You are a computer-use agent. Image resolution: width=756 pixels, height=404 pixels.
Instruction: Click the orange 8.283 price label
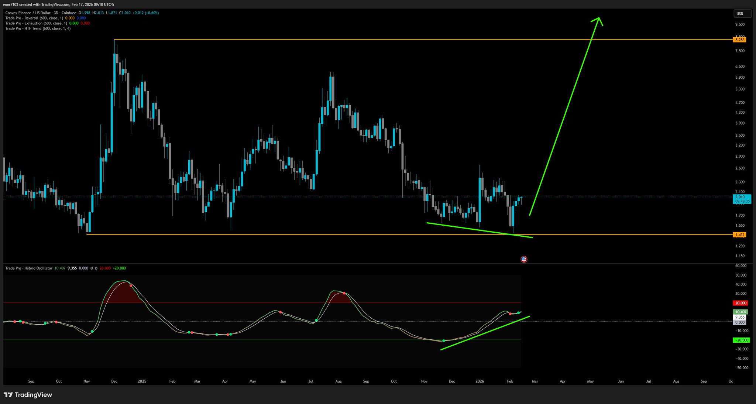click(x=739, y=40)
